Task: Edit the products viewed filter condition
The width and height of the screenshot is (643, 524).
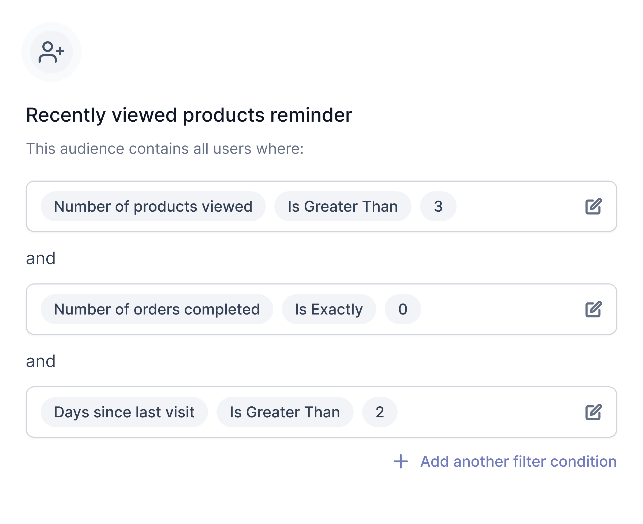Action: point(593,207)
